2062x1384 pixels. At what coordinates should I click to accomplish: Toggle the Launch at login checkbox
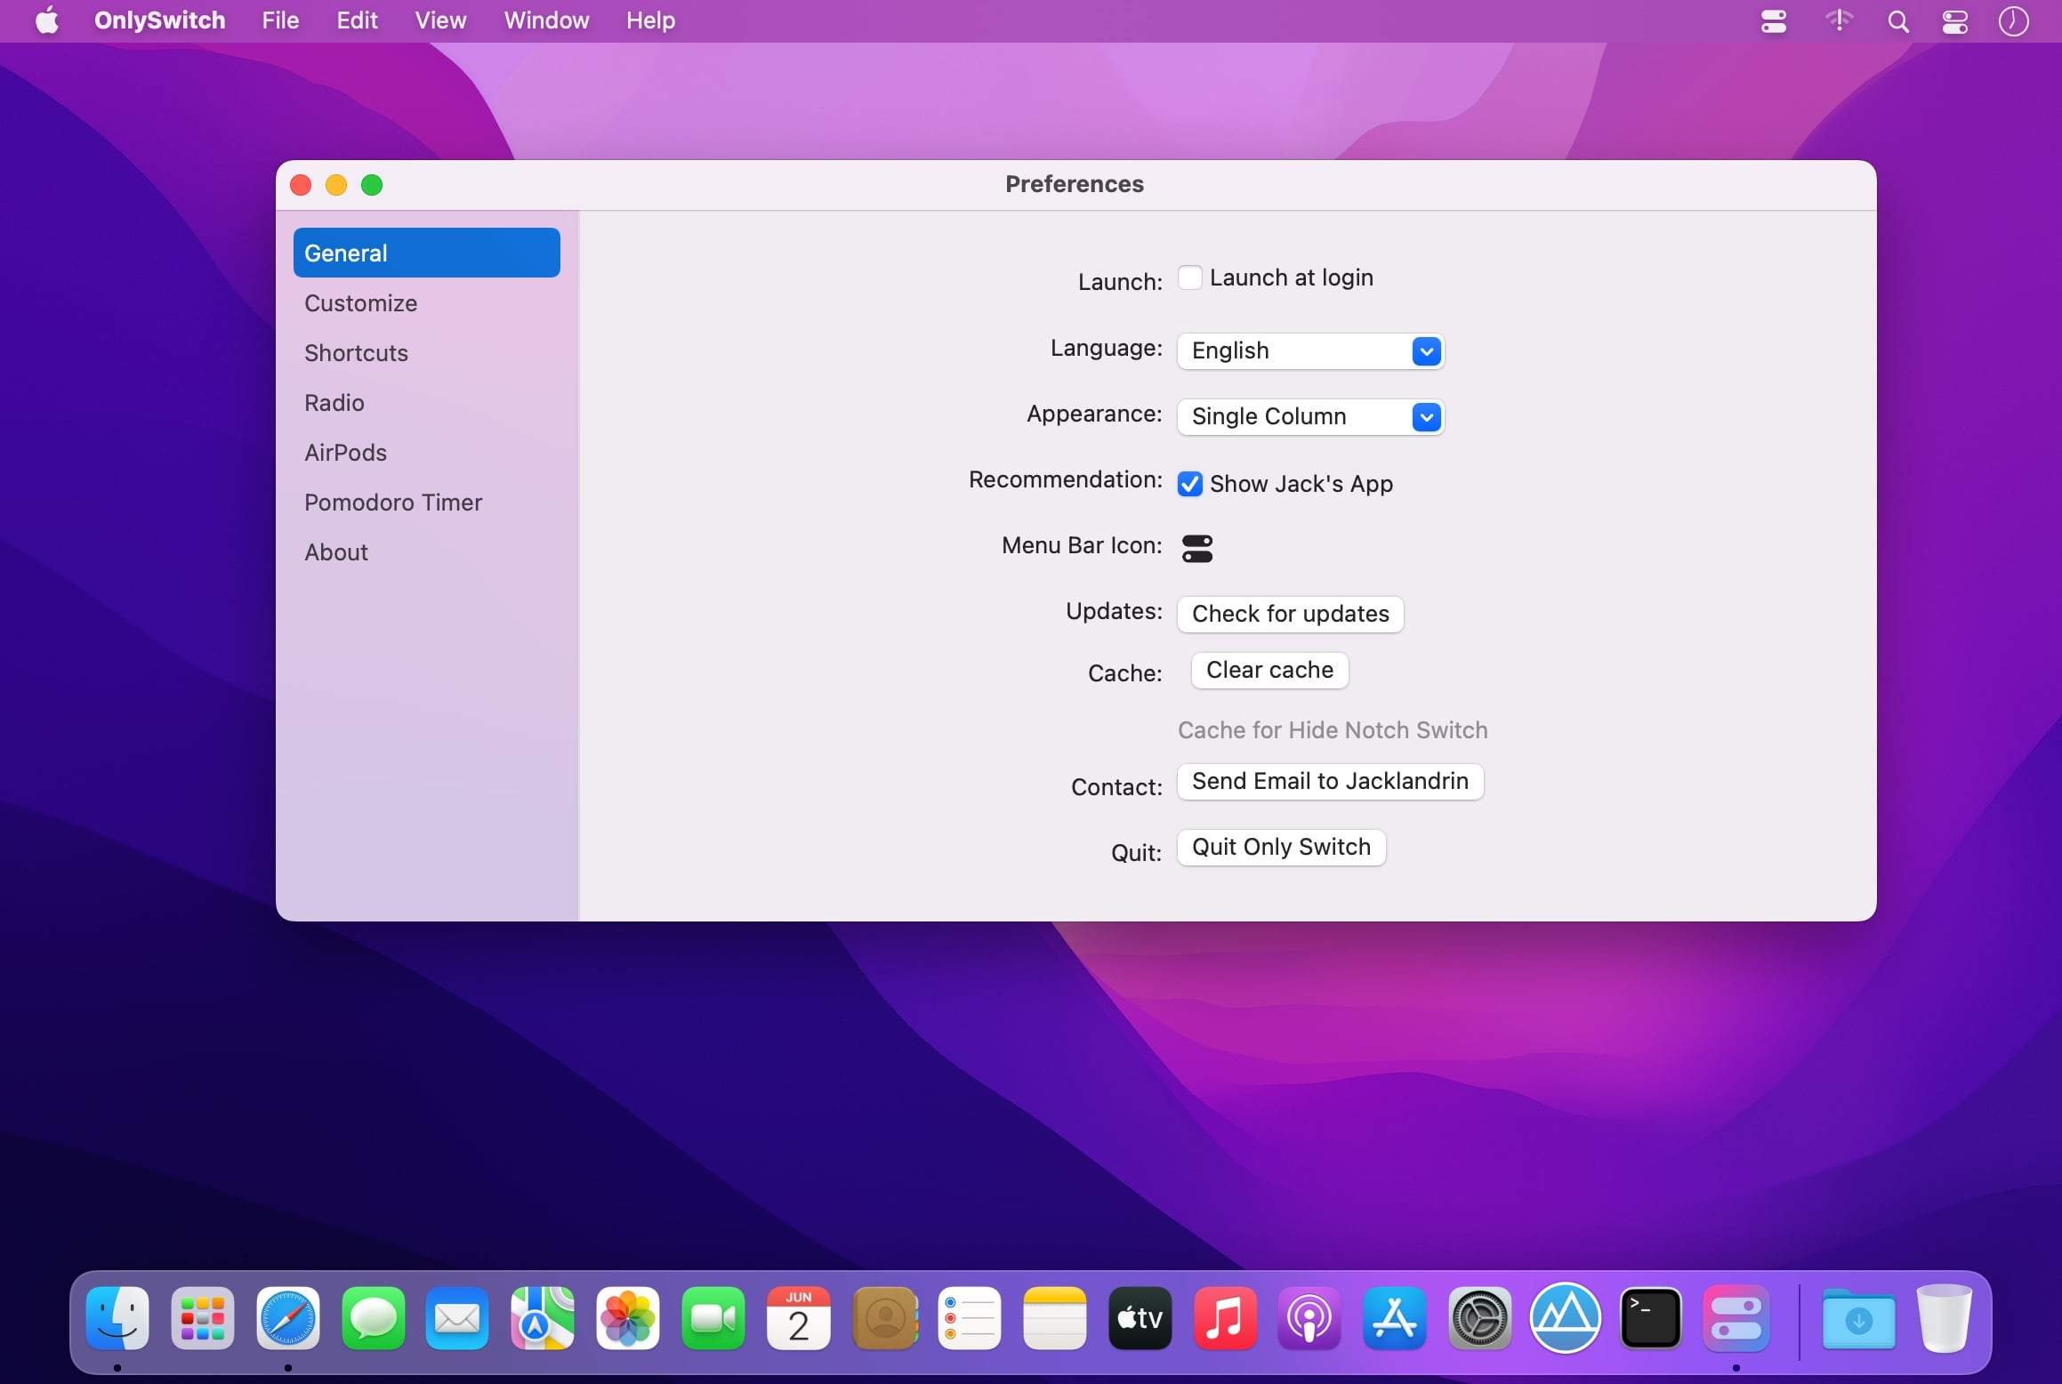(x=1189, y=278)
